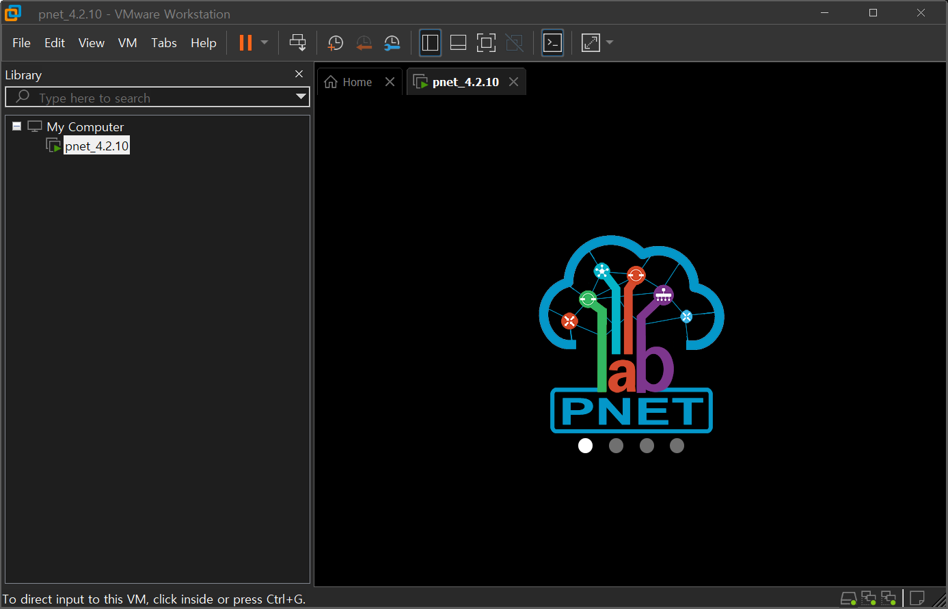
Task: Open the stretch guest dropdown arrow
Action: coord(610,42)
